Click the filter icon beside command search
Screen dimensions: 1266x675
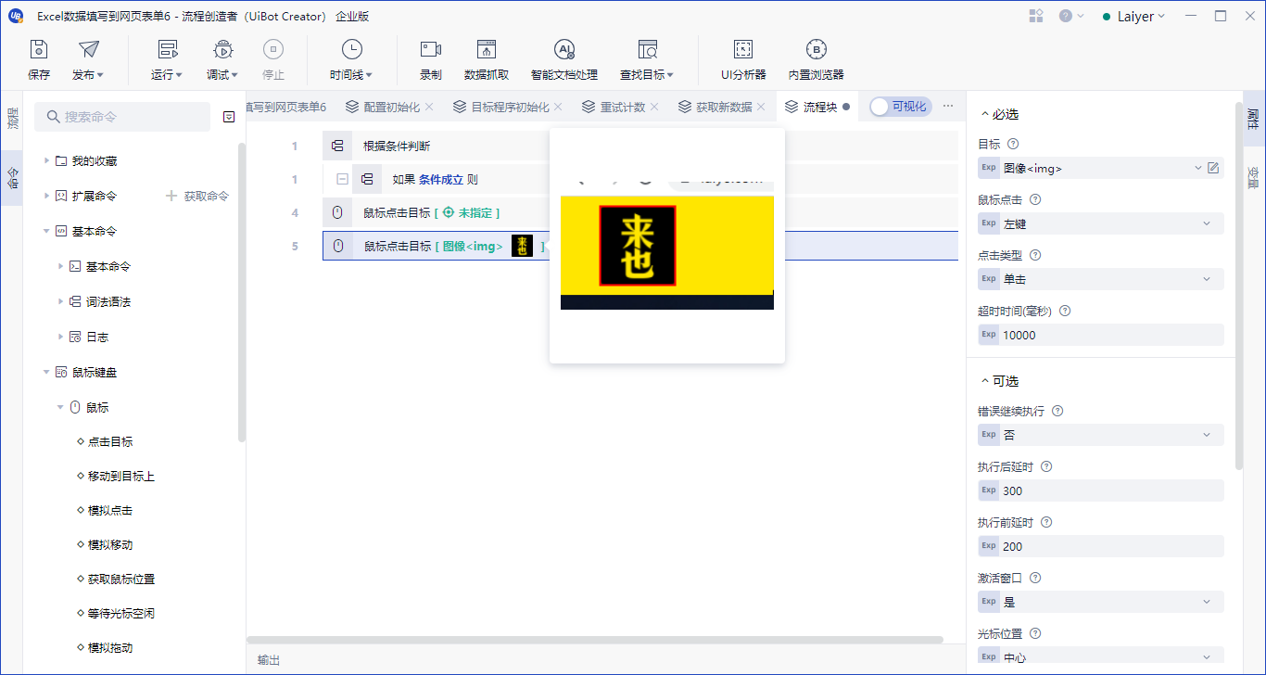coord(229,117)
